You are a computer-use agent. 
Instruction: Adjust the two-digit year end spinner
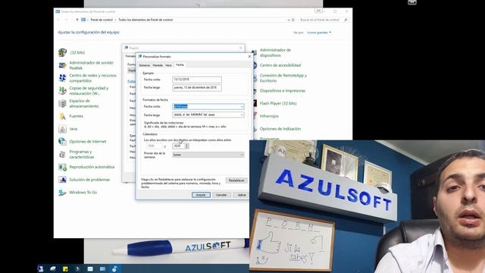coord(186,146)
